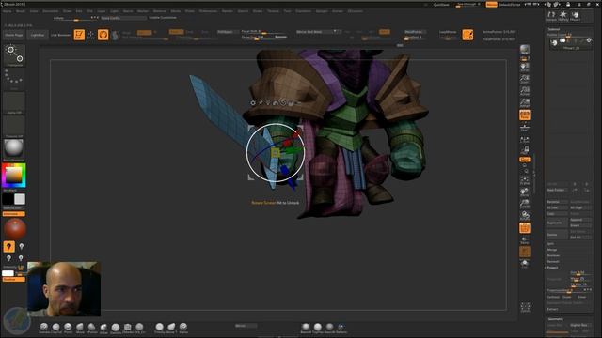Click the orange circular gizmo mode icon
This screenshot has width=602, height=338.
(103, 35)
